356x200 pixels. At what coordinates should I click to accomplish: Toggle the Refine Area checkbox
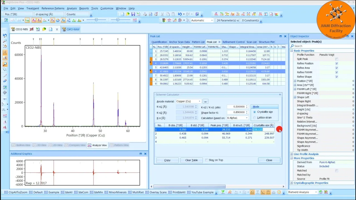coord(337,68)
